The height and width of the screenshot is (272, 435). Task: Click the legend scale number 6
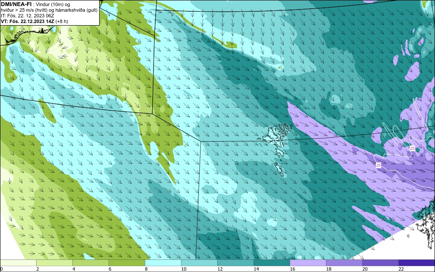tap(110, 269)
